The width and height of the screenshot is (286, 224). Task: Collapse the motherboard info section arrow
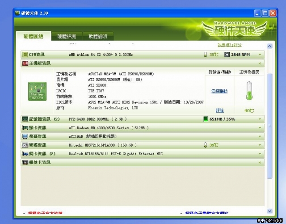point(260,63)
